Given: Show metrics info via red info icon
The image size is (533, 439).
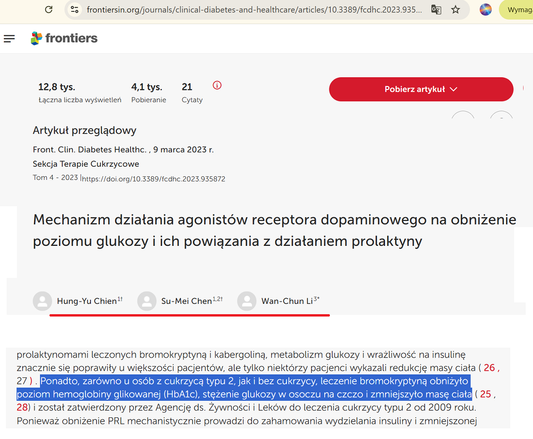Looking at the screenshot, I should 217,85.
